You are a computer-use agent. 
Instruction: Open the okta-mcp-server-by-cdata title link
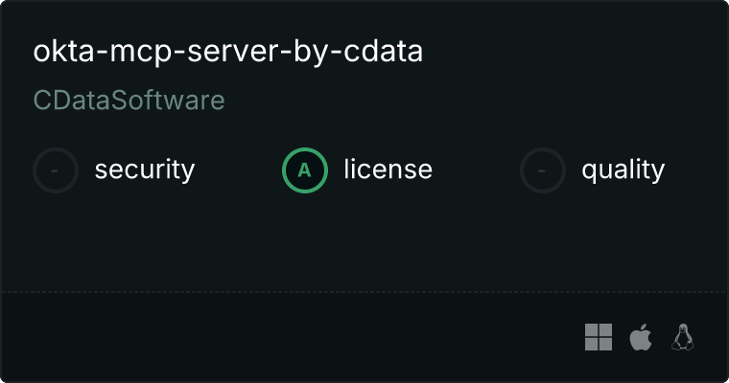pyautogui.click(x=227, y=52)
